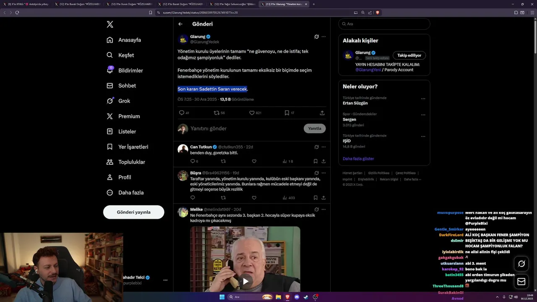Open Ertan Süzgün trending topic
This screenshot has width=537, height=302.
point(355,103)
